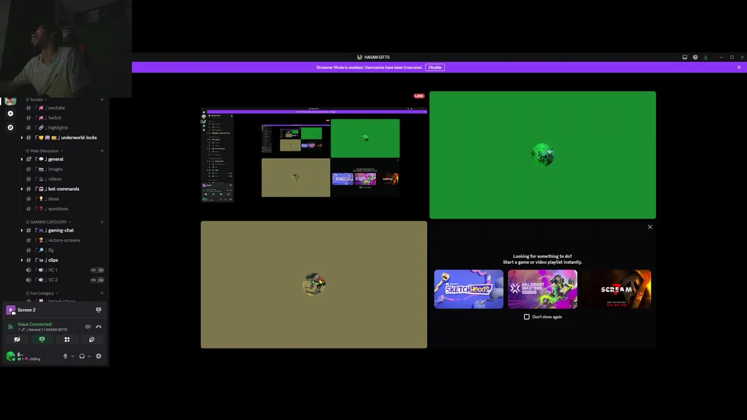Select the olive-colored stream tile
Screen dimensions: 747x420
coord(314,285)
